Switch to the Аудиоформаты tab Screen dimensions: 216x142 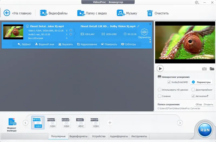pyautogui.click(x=119, y=136)
